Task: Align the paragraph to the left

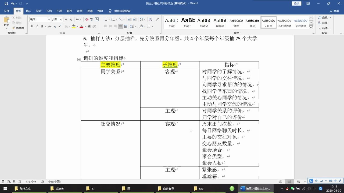Action: point(105,26)
